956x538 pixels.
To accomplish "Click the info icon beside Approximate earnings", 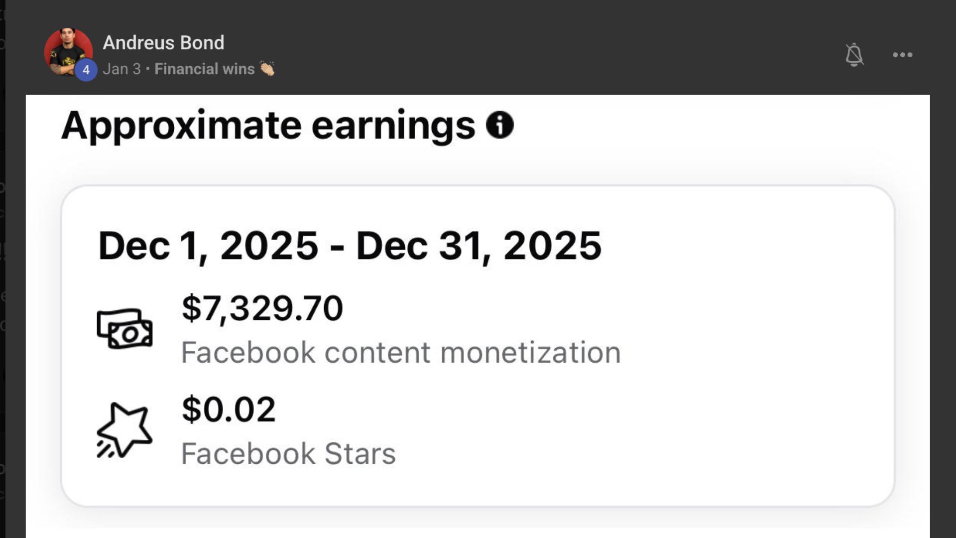I will click(499, 125).
